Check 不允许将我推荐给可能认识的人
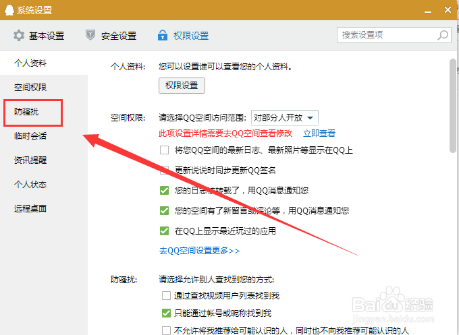Screen dimensions: 459x335 [x=166, y=330]
